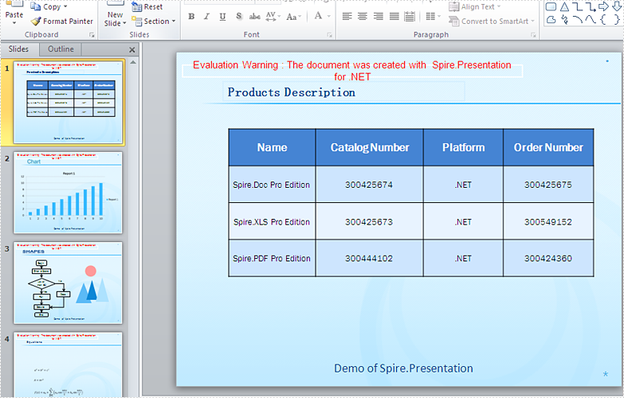The height and width of the screenshot is (398, 624).
Task: Click the Order Number header cell
Action: [548, 147]
